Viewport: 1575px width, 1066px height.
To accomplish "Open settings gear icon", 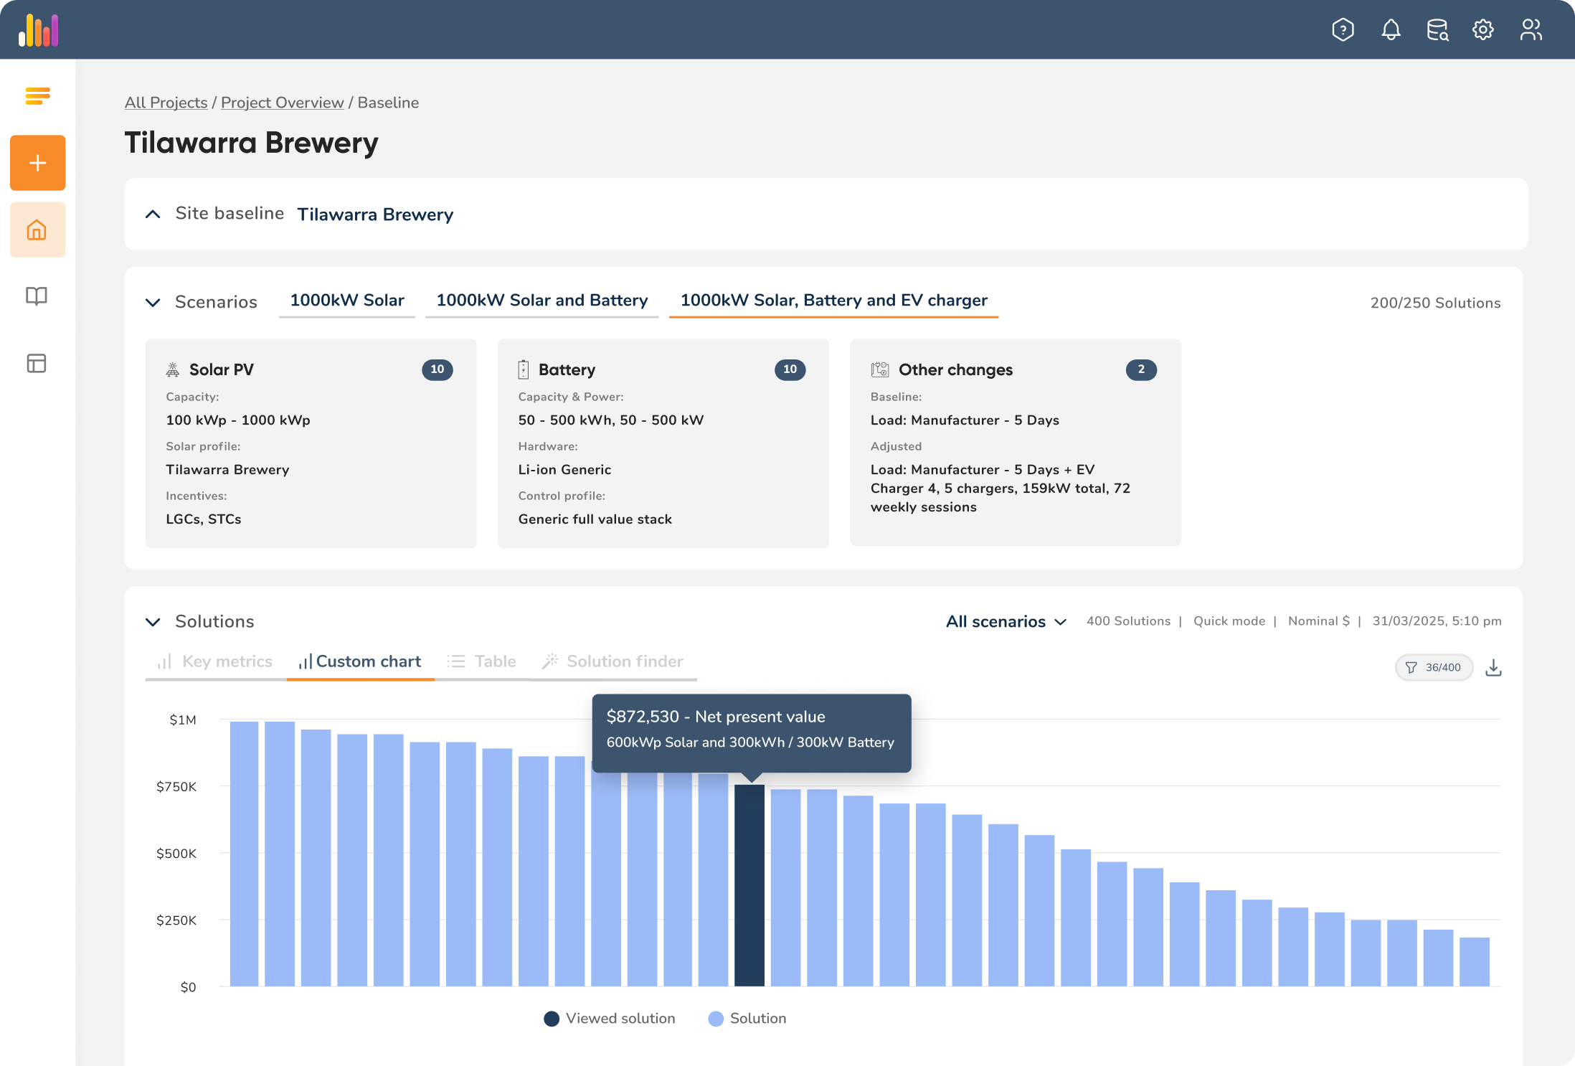I will 1483,29.
